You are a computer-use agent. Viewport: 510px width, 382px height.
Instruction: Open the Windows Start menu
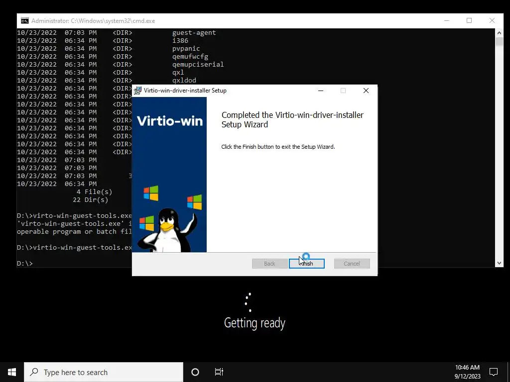click(12, 372)
